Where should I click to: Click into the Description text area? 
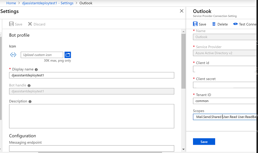tap(92, 116)
